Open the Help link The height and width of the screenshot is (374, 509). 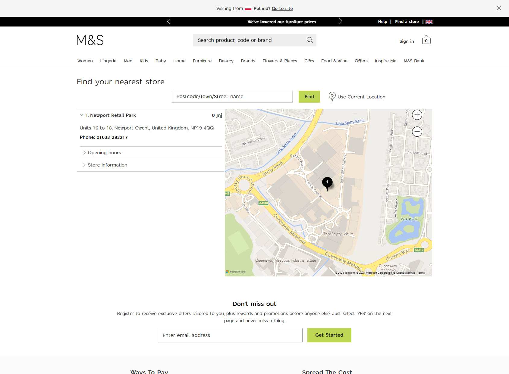point(383,21)
